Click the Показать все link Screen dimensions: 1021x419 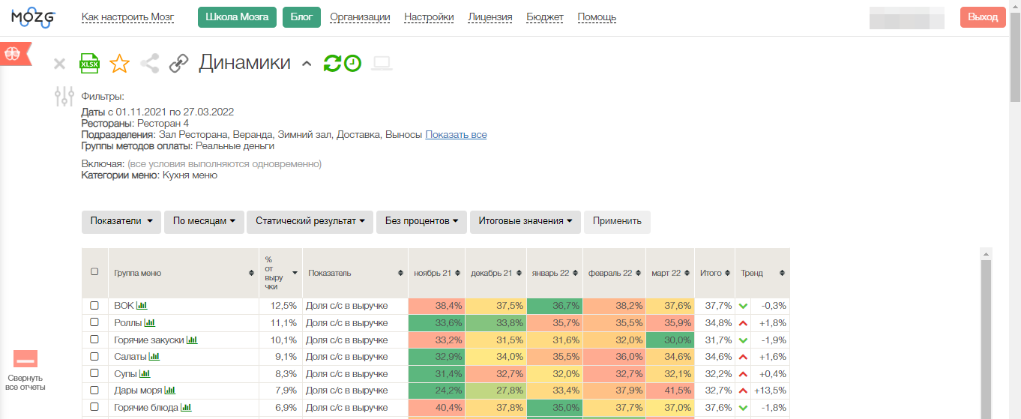(456, 135)
